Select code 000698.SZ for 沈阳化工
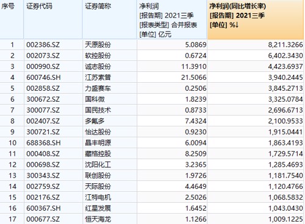305x224 pixels. 43,165
